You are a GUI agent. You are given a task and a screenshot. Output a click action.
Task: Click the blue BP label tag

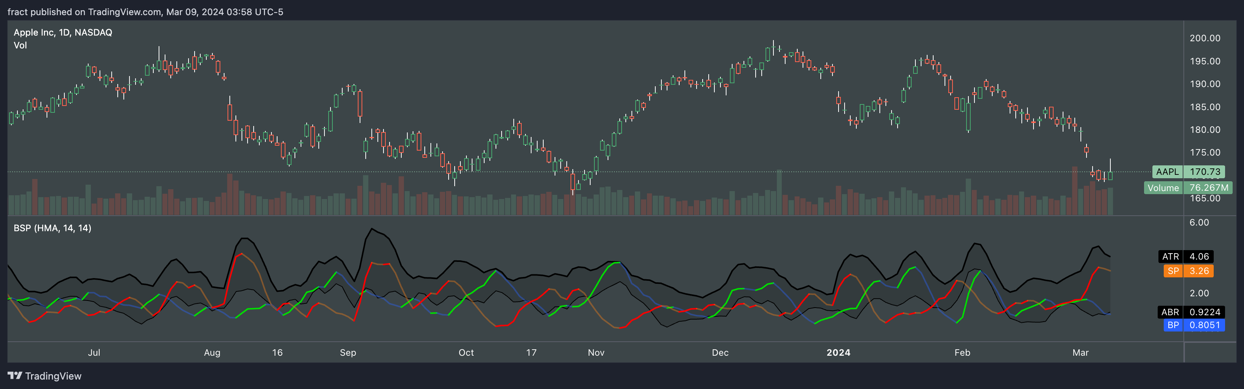[x=1173, y=325]
